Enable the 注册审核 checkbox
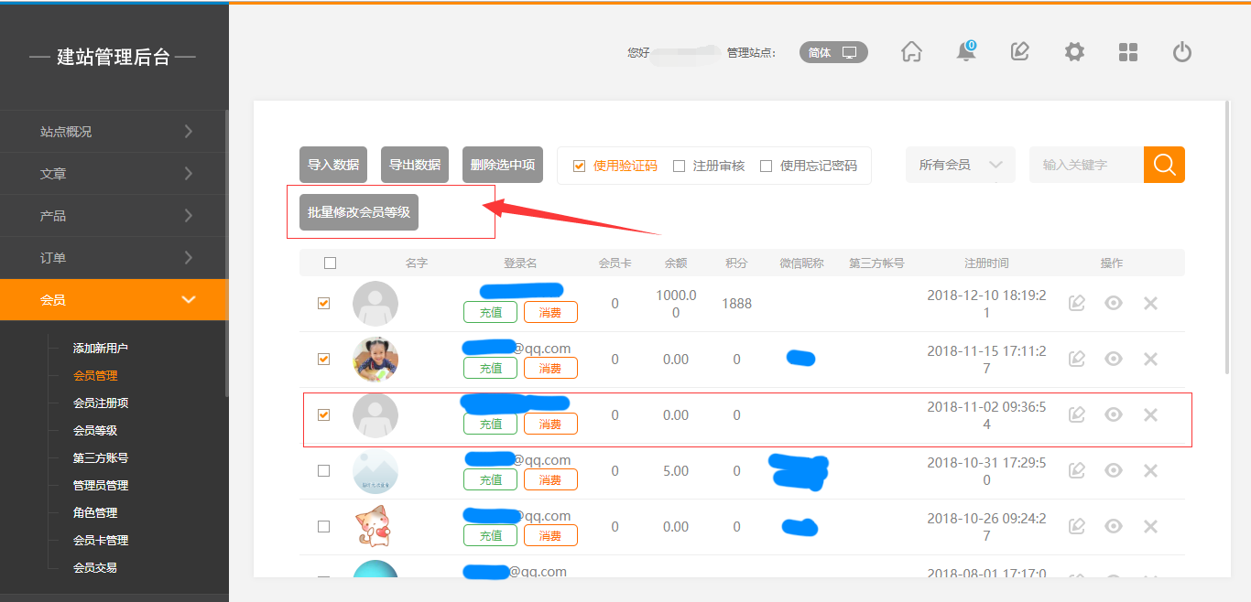This screenshot has width=1251, height=602. 679,166
